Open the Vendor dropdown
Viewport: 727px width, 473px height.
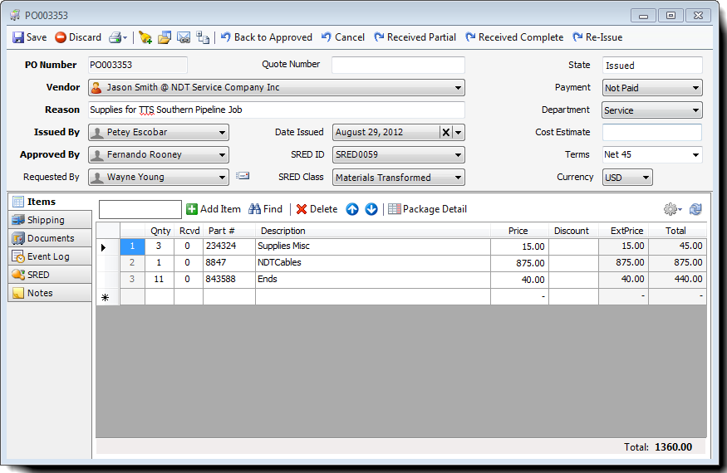click(458, 88)
